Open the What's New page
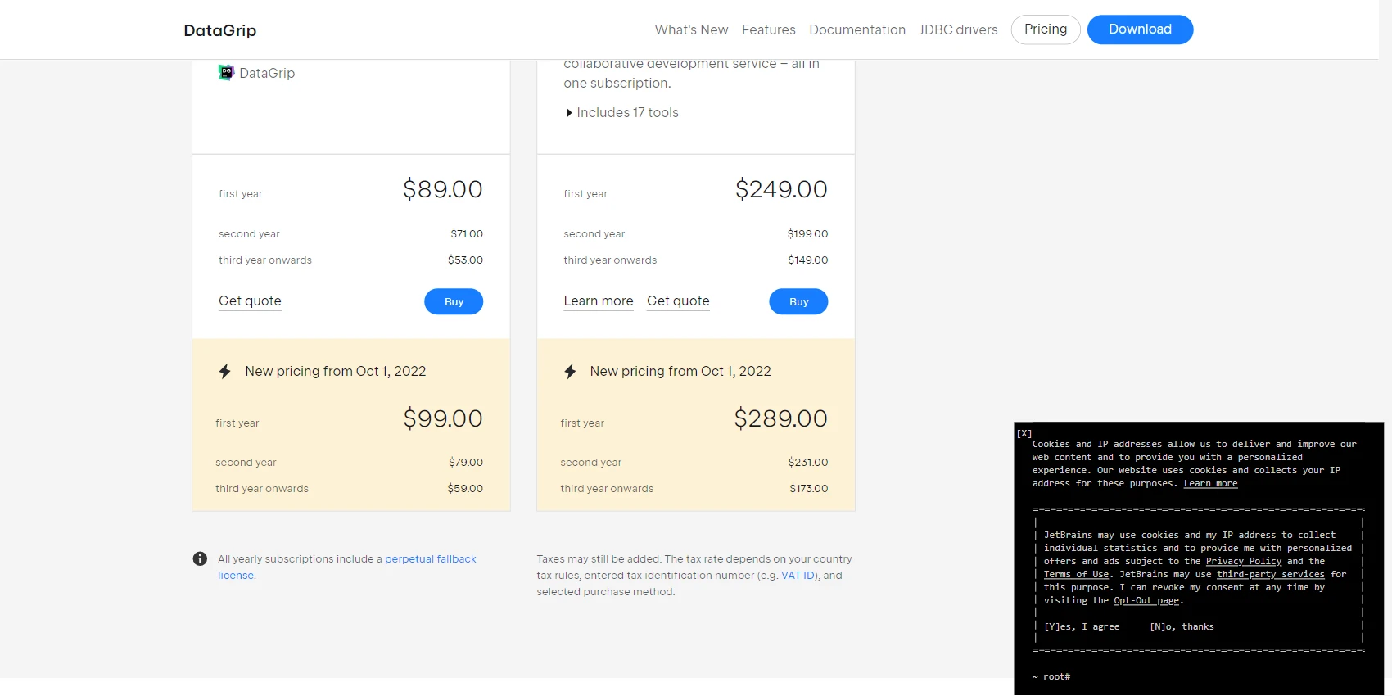The width and height of the screenshot is (1392, 696). coord(691,29)
